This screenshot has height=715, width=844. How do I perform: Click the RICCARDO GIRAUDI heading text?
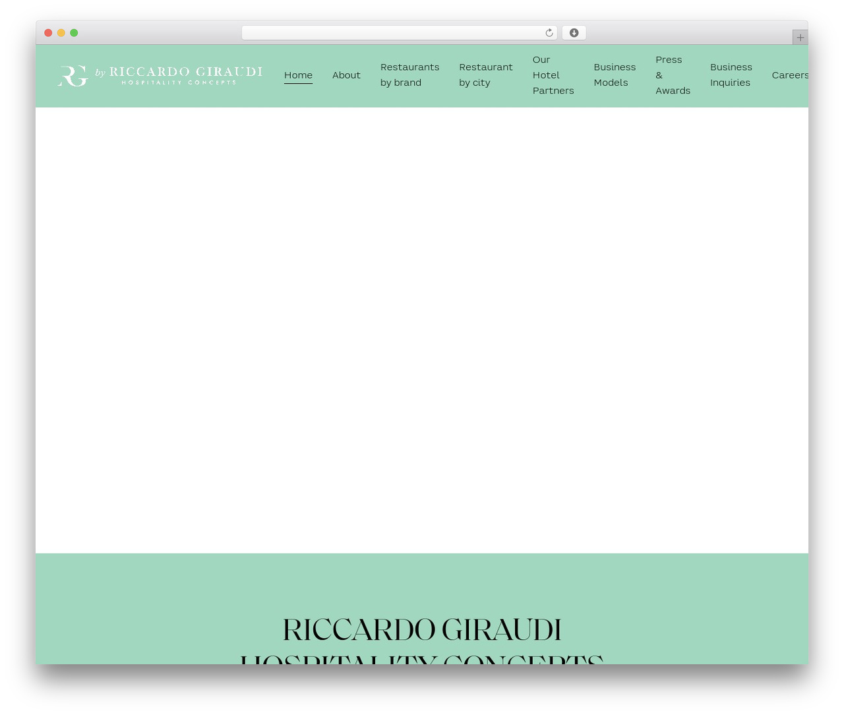click(x=422, y=630)
